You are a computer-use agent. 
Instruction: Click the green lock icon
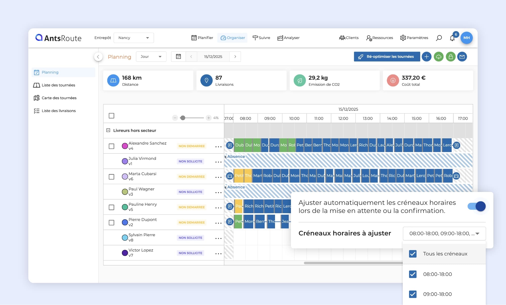coord(451,57)
